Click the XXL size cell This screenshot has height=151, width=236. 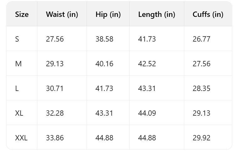pos(21,138)
